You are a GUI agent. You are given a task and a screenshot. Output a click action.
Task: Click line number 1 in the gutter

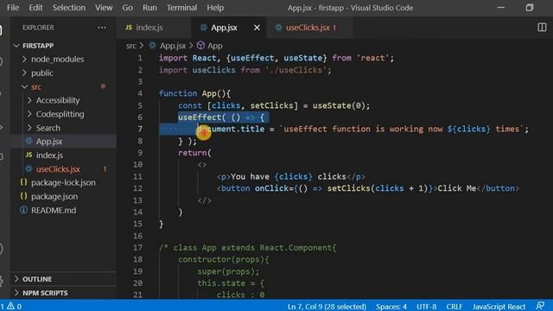pos(140,58)
